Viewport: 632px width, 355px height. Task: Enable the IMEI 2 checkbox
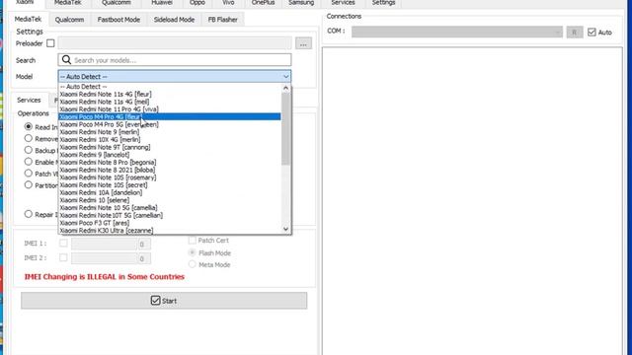tap(63, 257)
